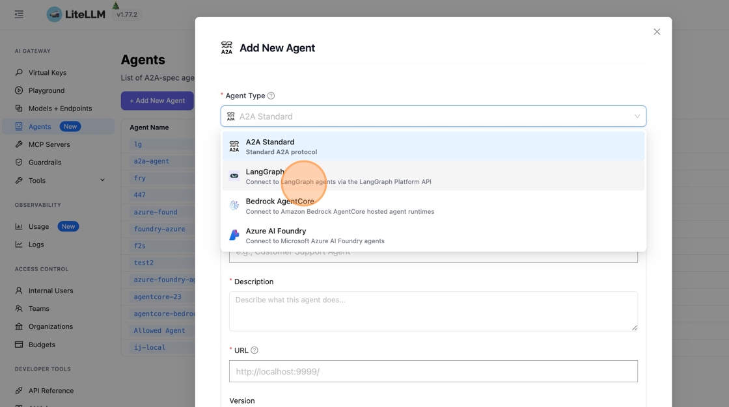Click the LangGraph option icon

(x=234, y=176)
